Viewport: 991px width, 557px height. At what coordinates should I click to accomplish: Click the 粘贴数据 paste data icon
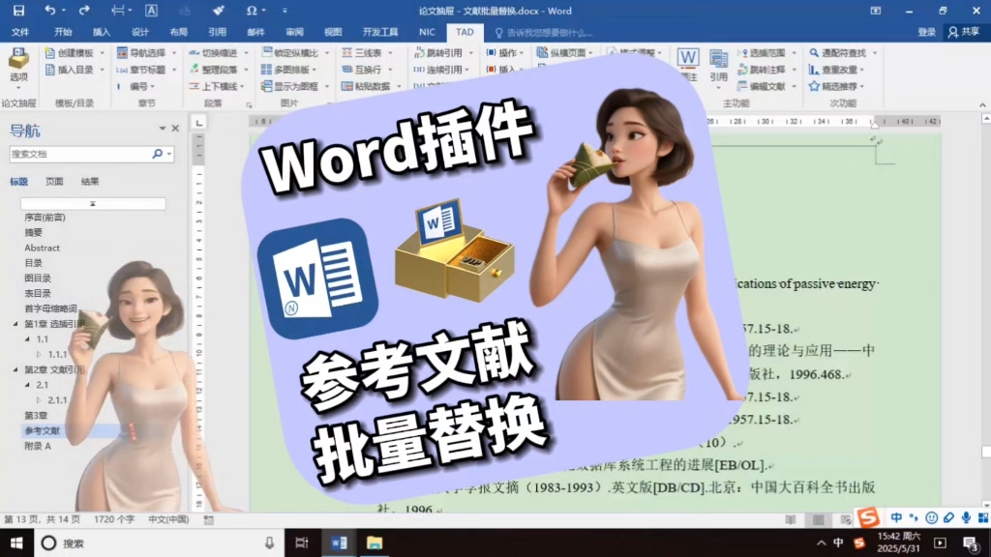(x=348, y=86)
